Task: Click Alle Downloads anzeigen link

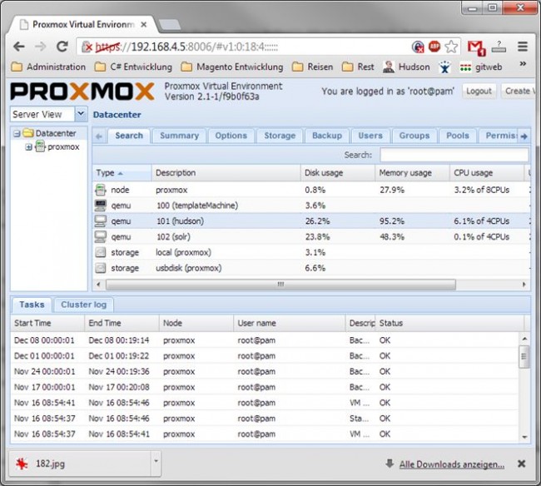Action: pyautogui.click(x=452, y=464)
